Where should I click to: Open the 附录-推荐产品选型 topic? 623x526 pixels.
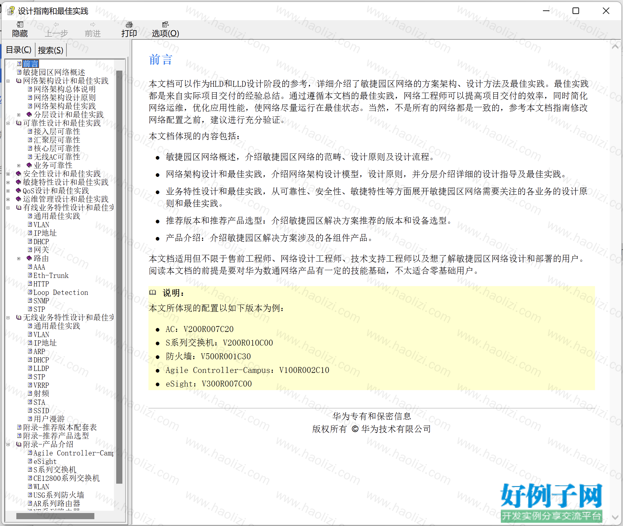[x=56, y=436]
